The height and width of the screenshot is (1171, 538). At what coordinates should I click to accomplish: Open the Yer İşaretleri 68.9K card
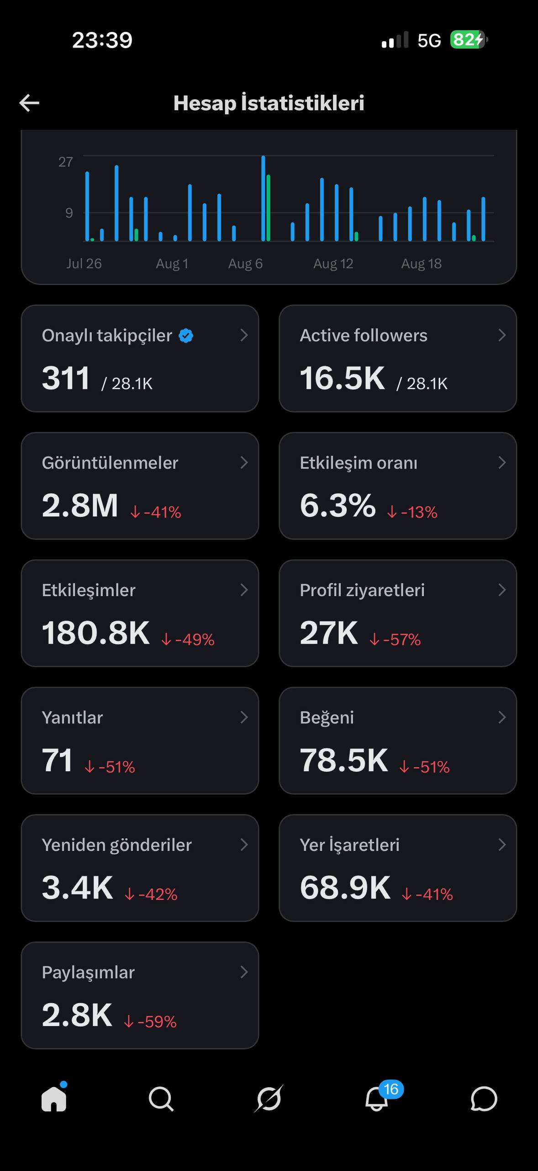point(398,868)
